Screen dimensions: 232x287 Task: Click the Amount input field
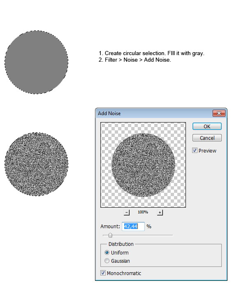[133, 227]
